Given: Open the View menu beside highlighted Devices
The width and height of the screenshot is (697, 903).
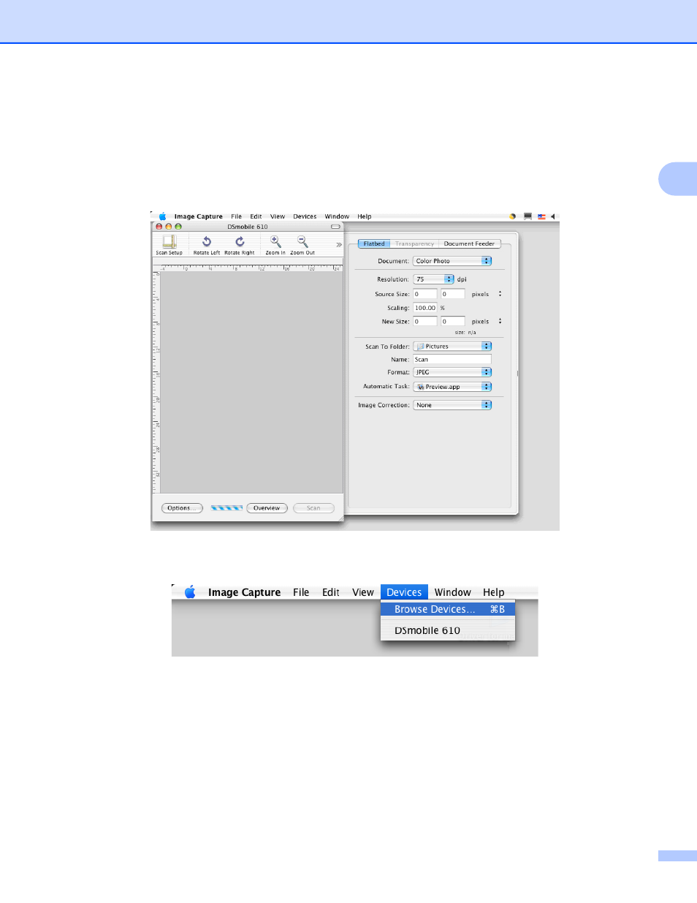Looking at the screenshot, I should (x=363, y=592).
